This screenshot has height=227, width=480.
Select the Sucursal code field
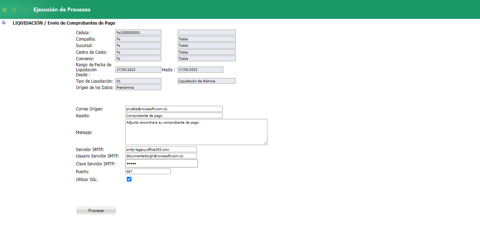[x=138, y=46]
